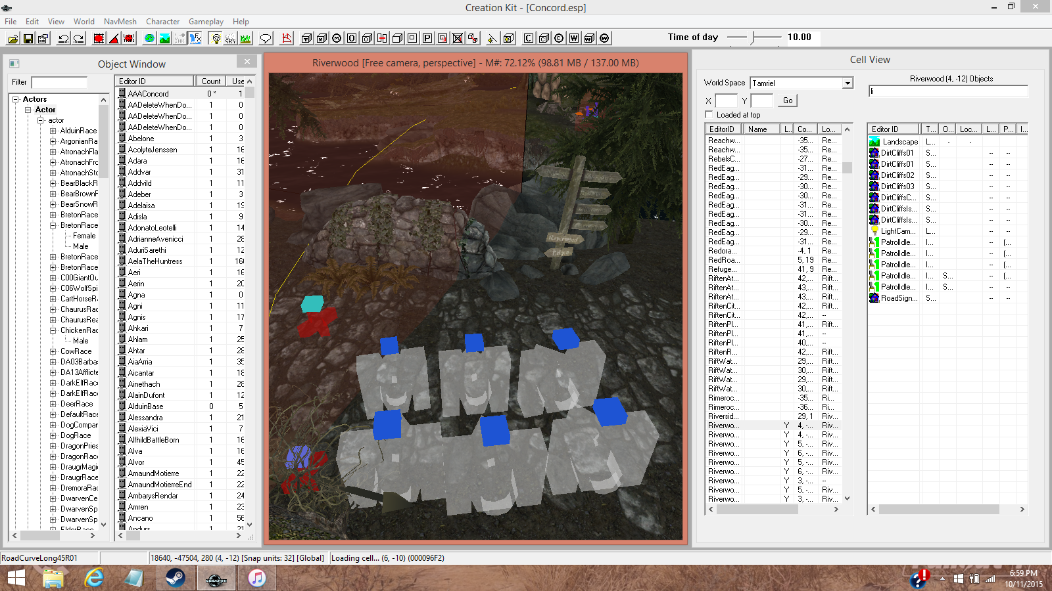
Task: Click the X coordinate field in Cell View
Action: (x=726, y=100)
